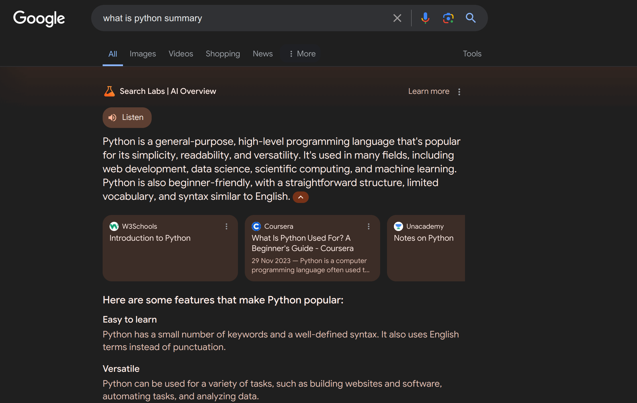The width and height of the screenshot is (637, 403).
Task: Click the Search Labs flask icon
Action: [109, 91]
